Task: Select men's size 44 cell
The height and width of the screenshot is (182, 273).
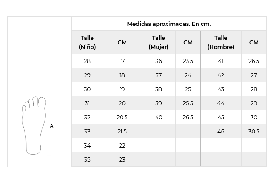Action: pyautogui.click(x=221, y=103)
